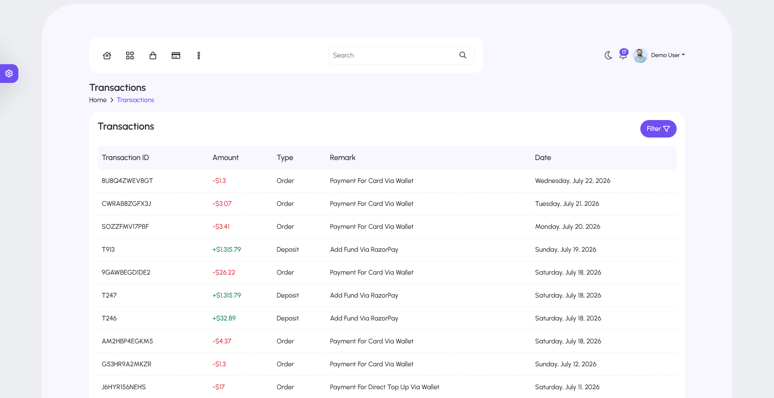
Task: Click the Sunday, July 12, 2026 date
Action: [566, 364]
